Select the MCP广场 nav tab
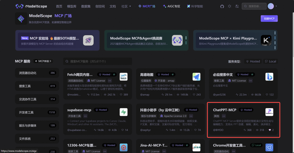This screenshot has width=294, height=153. tap(147, 6)
